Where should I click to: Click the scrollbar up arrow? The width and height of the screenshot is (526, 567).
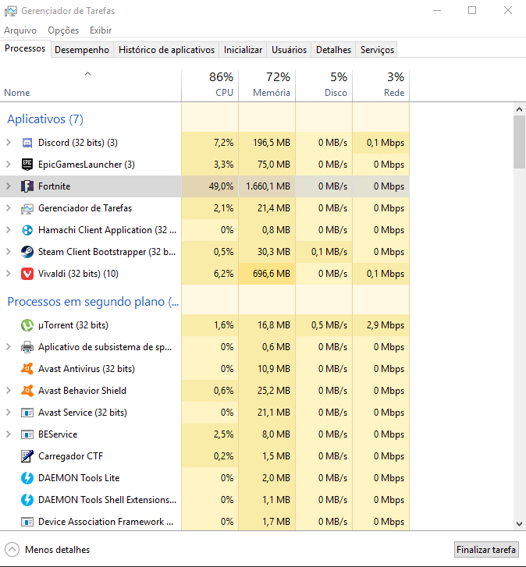click(519, 109)
